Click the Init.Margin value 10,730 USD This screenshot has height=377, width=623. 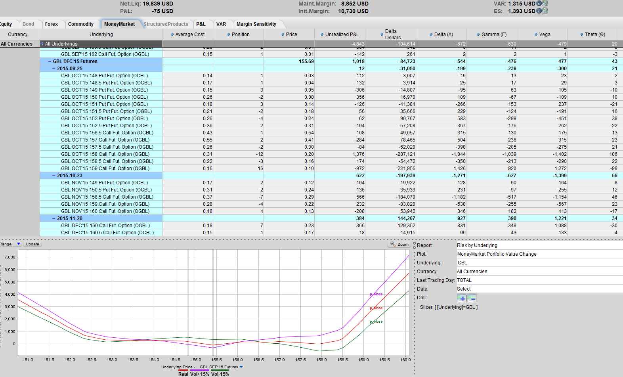click(353, 11)
